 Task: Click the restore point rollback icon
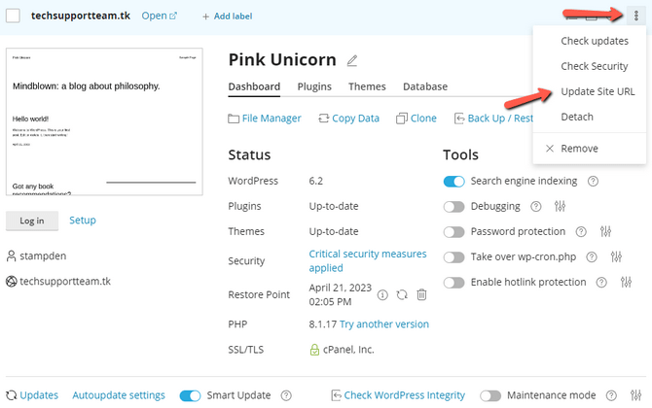402,295
